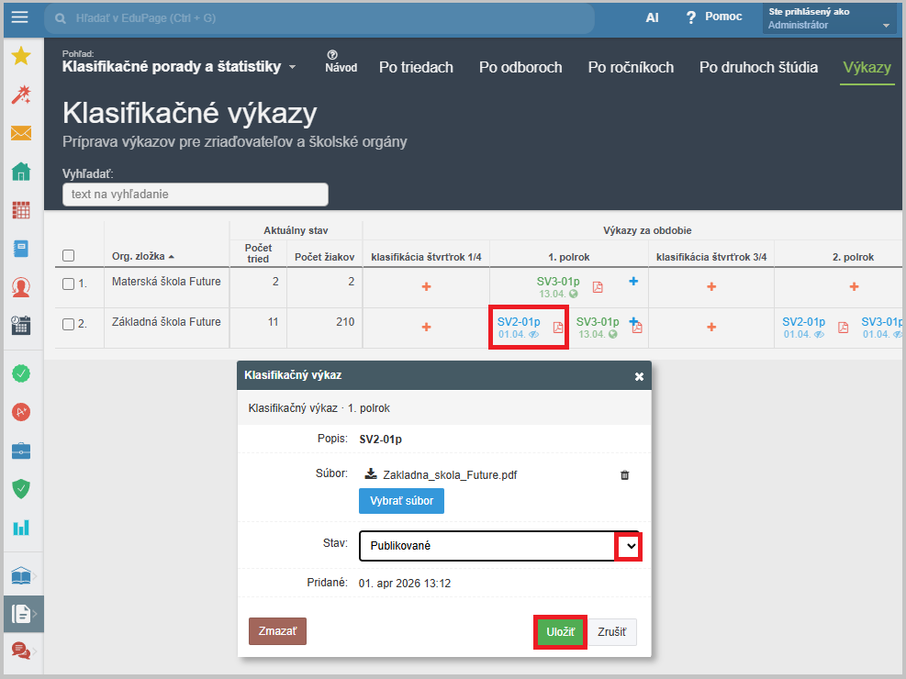Switch to the Po ročníkoch tab

[x=631, y=67]
